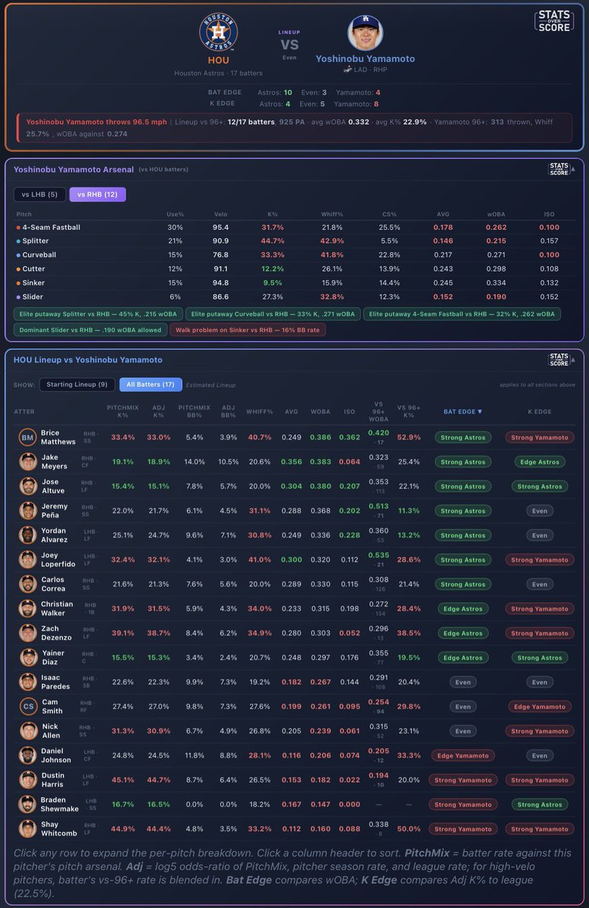Show All Batters (17)
Viewport: 589px width, 908px height.
151,384
